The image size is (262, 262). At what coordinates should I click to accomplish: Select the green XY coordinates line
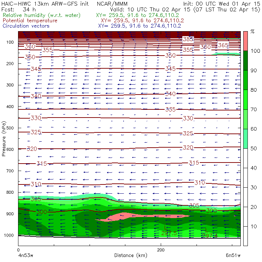137,15
